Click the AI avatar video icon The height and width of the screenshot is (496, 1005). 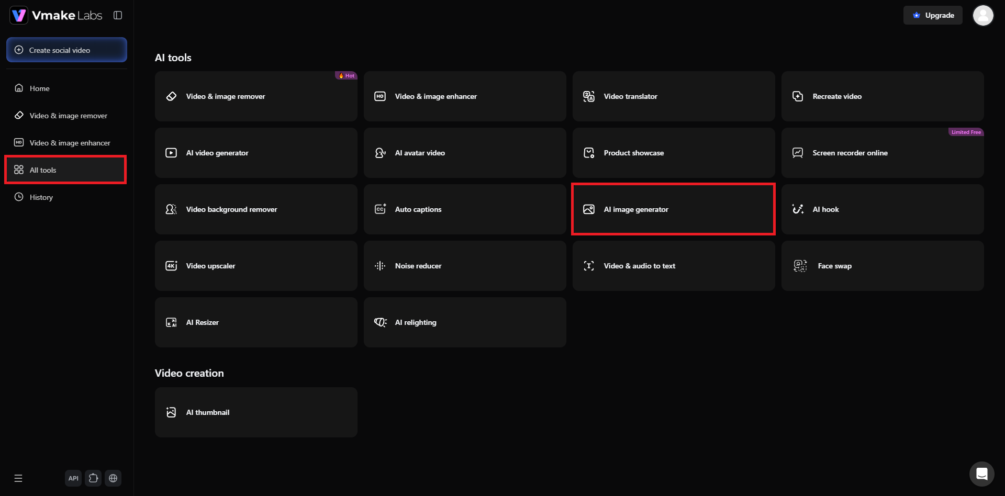coord(380,153)
